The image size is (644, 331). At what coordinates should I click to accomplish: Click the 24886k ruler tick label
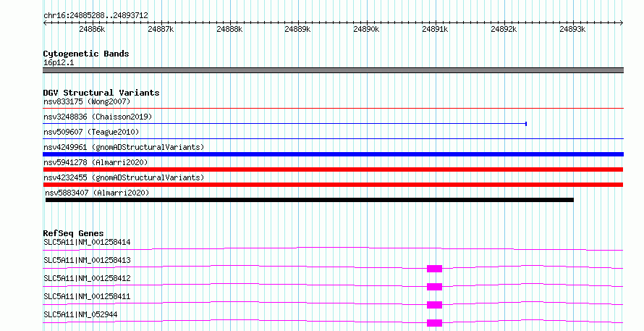92,29
